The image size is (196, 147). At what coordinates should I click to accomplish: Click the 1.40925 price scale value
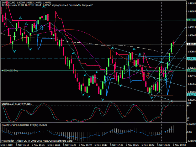192,27
